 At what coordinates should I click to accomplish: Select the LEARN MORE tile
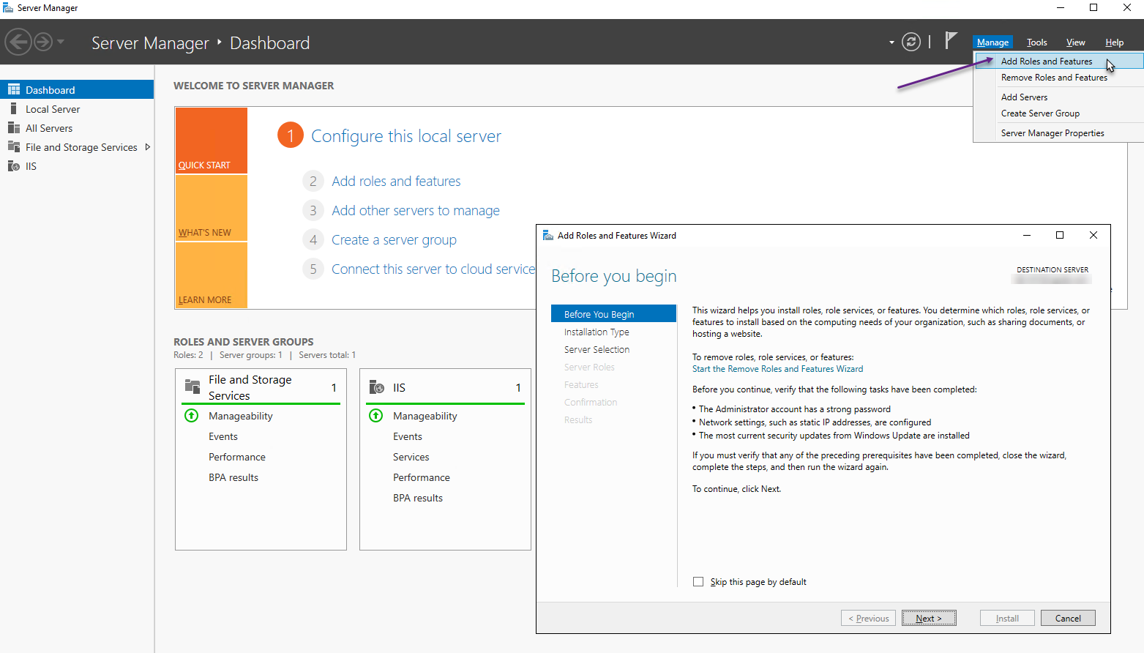(x=212, y=275)
